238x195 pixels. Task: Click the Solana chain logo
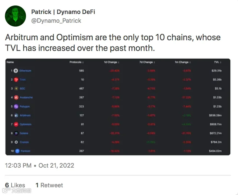pyautogui.click(x=16, y=133)
